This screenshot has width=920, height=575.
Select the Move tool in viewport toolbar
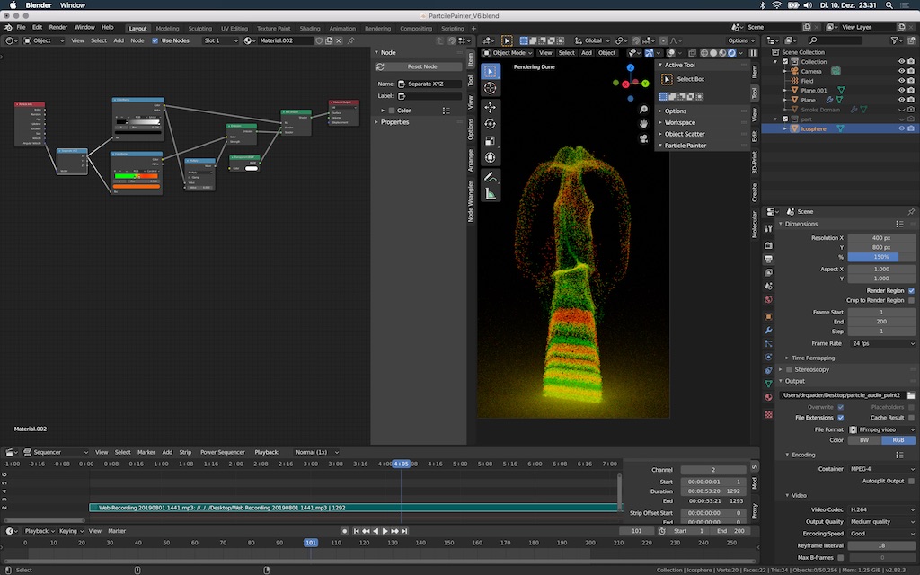490,108
